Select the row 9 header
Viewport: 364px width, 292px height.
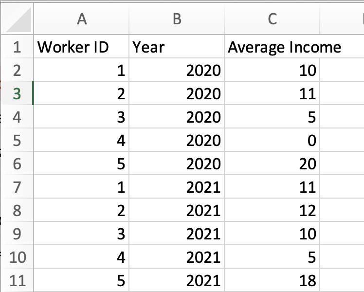pos(17,234)
